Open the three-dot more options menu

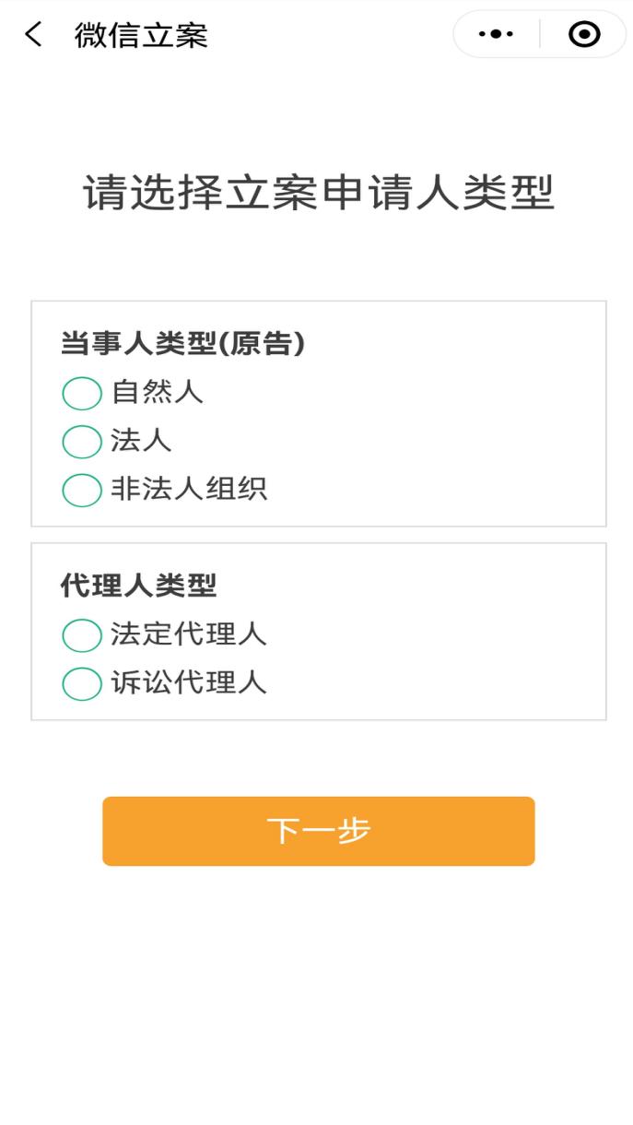tap(497, 35)
